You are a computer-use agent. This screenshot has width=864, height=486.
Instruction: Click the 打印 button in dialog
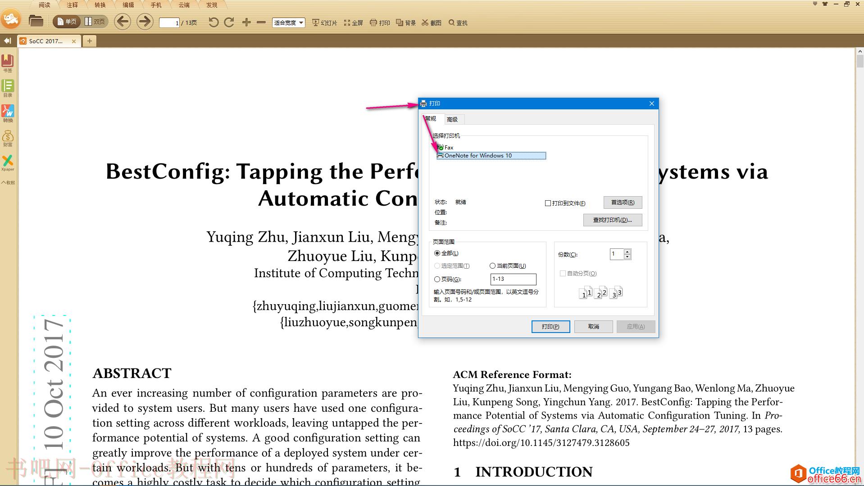click(550, 327)
